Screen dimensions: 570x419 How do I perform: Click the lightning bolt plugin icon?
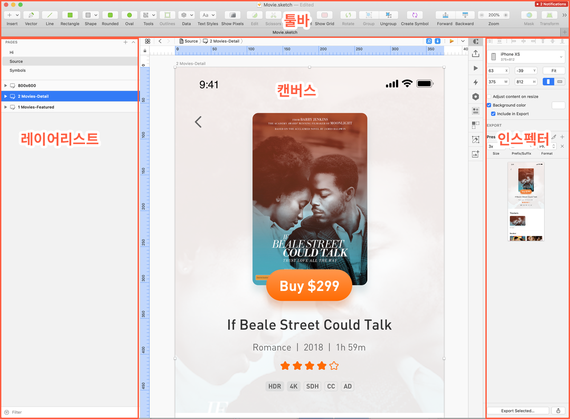tap(476, 82)
